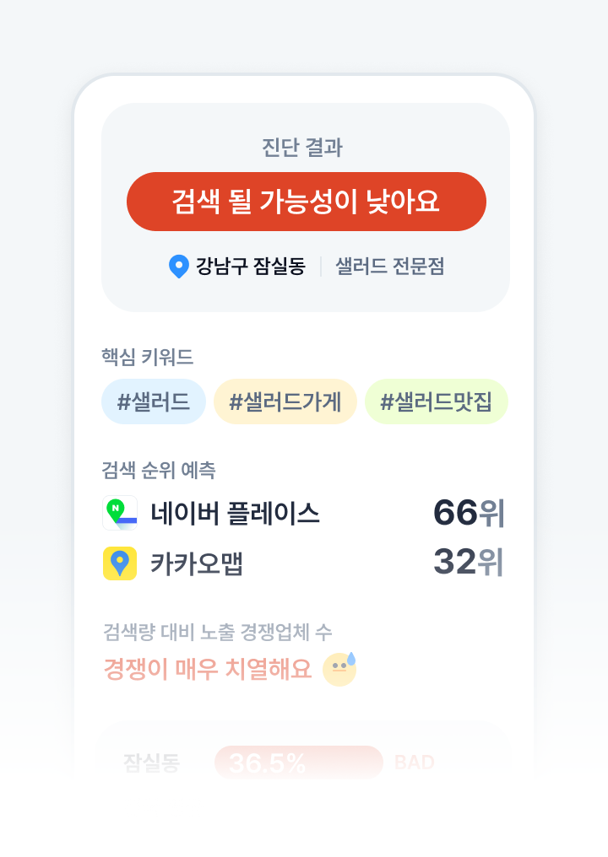Click the KakaoMap yellow app icon
The height and width of the screenshot is (857, 608).
point(120,563)
